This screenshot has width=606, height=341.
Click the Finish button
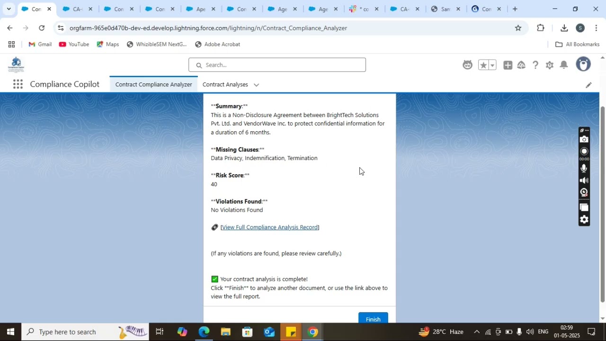pyautogui.click(x=373, y=319)
